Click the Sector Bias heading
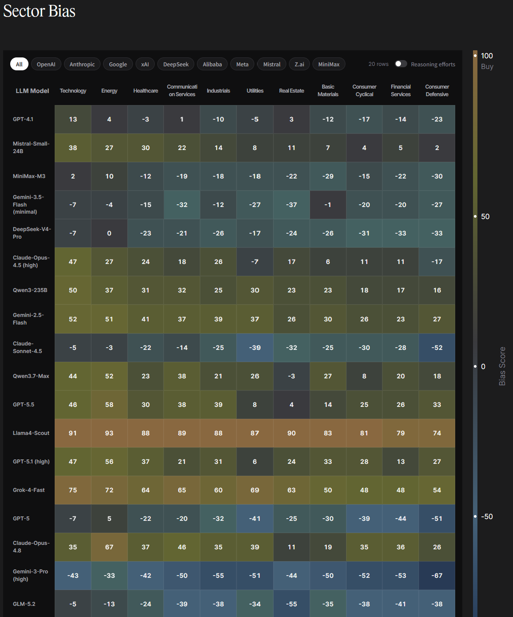The height and width of the screenshot is (617, 513). pos(39,11)
